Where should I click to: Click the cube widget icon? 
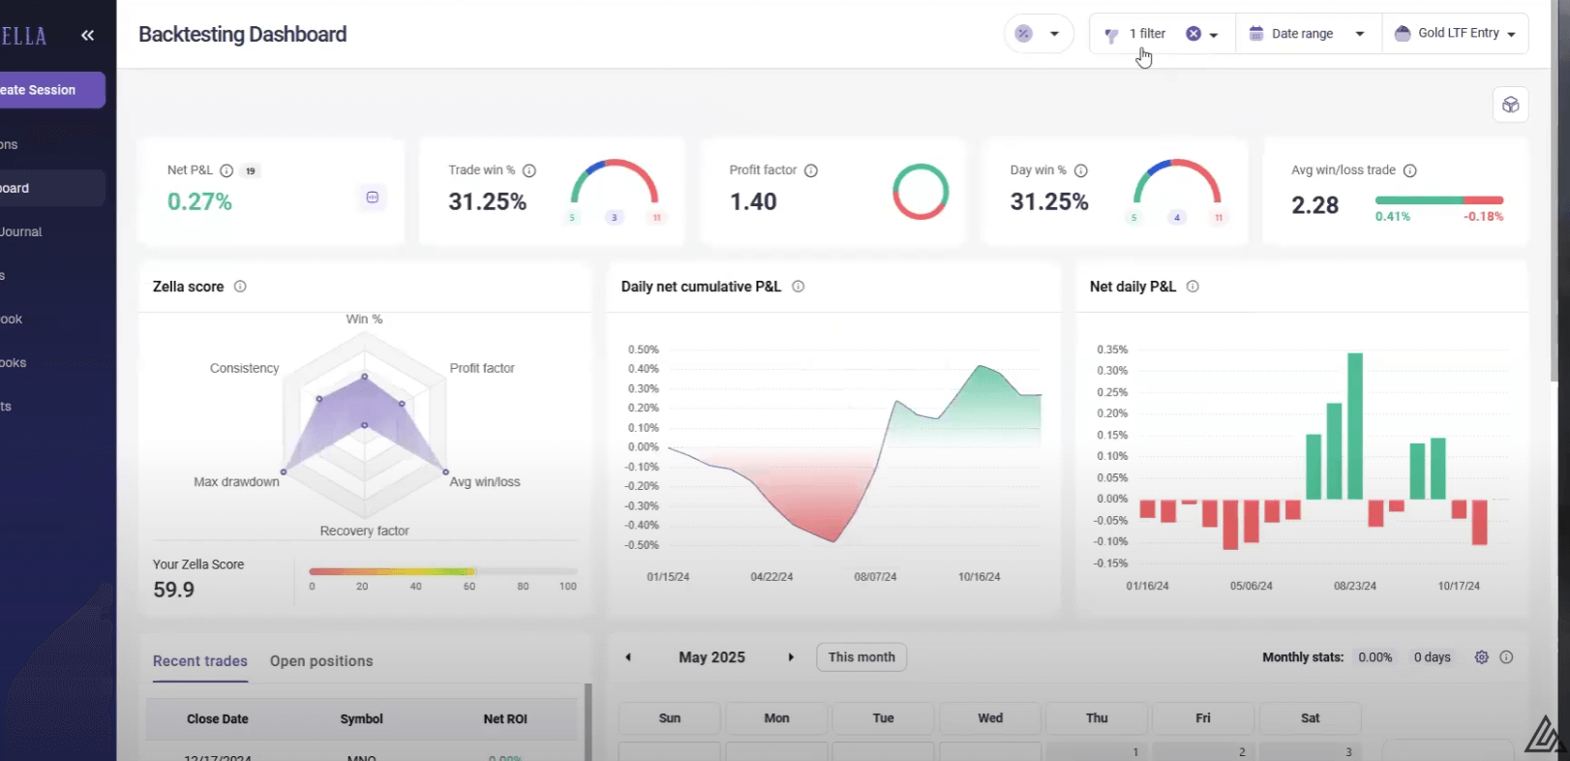click(1510, 105)
